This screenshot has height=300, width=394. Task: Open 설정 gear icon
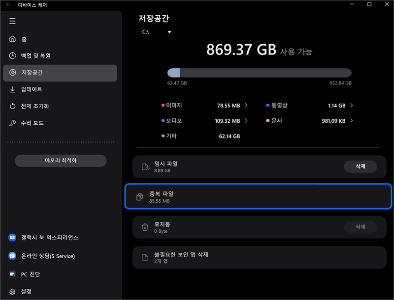point(13,291)
